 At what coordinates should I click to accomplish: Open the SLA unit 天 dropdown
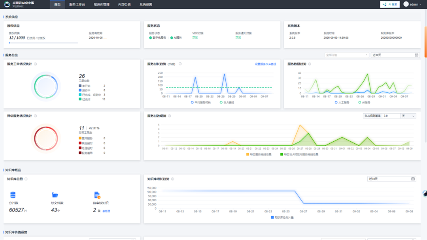tap(408, 116)
